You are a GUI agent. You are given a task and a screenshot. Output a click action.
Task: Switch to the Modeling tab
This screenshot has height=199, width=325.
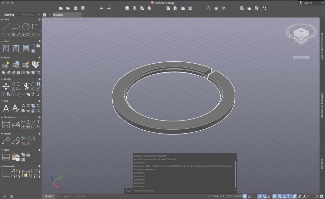[28, 15]
